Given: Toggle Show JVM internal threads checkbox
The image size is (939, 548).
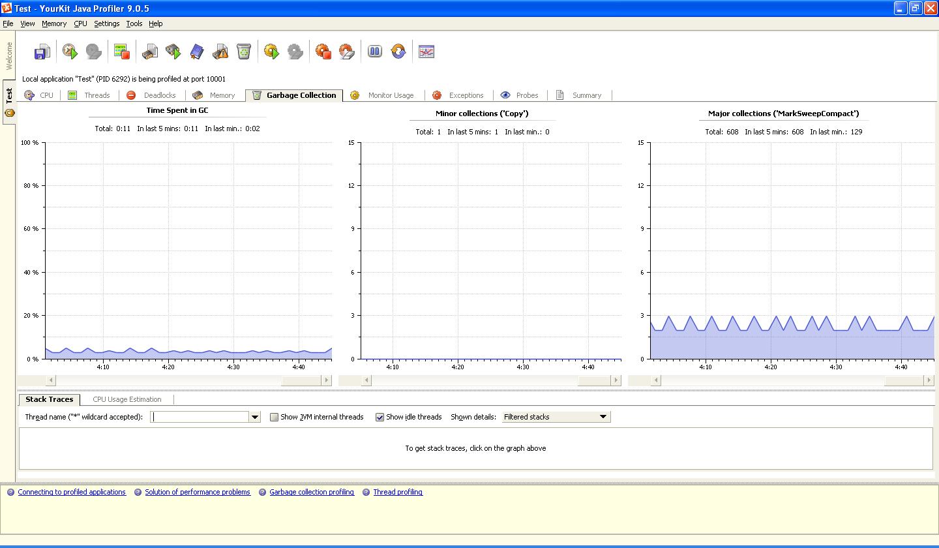Looking at the screenshot, I should click(274, 417).
